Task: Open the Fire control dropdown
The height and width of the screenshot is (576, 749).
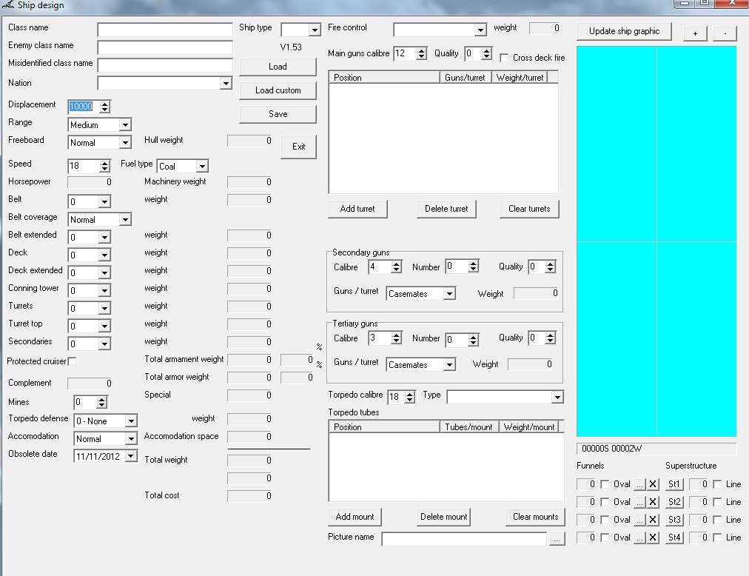Action: tap(480, 30)
